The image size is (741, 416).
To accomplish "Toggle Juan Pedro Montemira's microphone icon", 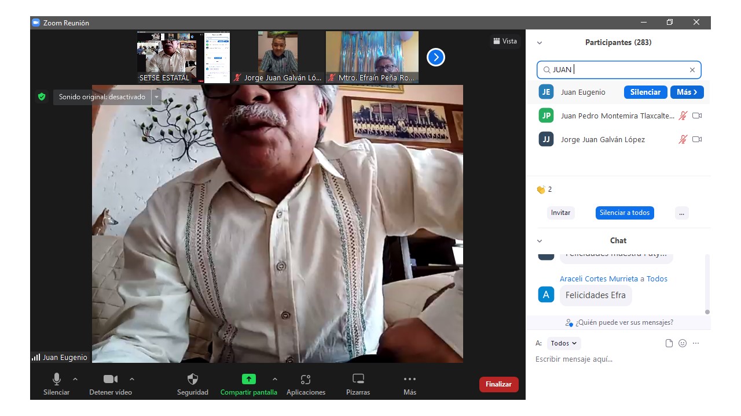I will [x=683, y=116].
